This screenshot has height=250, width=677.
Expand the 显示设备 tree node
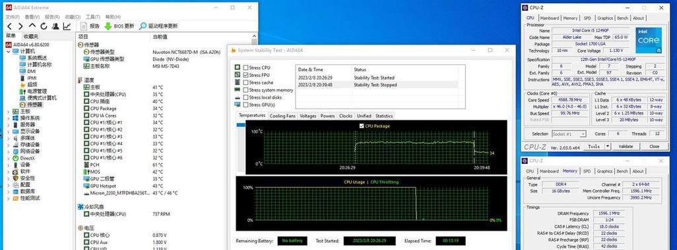[8, 131]
